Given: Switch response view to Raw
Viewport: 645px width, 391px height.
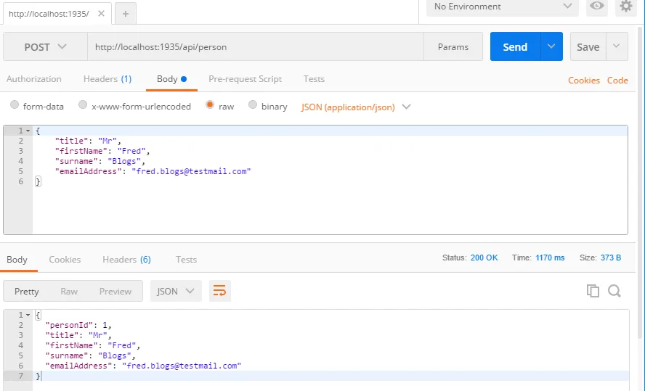Looking at the screenshot, I should click(x=69, y=291).
